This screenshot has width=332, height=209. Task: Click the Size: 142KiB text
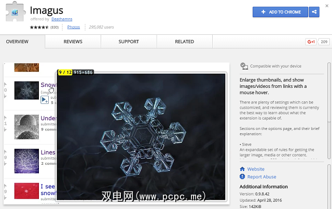tap(250, 206)
